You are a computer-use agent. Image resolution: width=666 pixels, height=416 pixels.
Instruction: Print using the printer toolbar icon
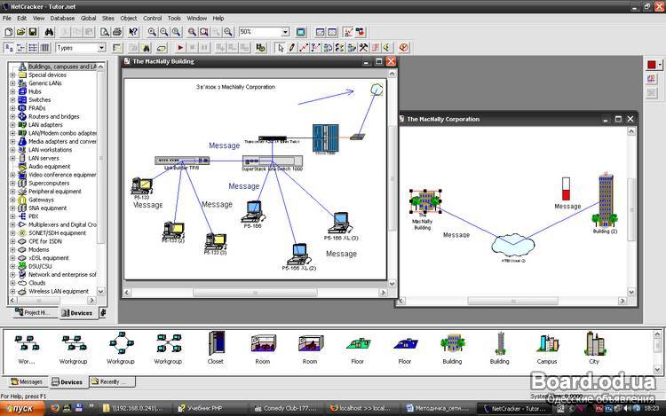[x=117, y=32]
